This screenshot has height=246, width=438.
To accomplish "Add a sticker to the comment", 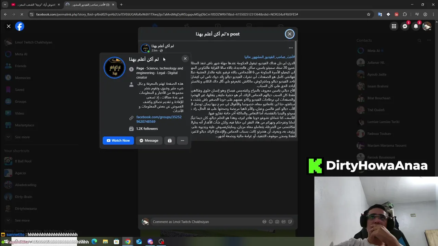I will (290, 222).
